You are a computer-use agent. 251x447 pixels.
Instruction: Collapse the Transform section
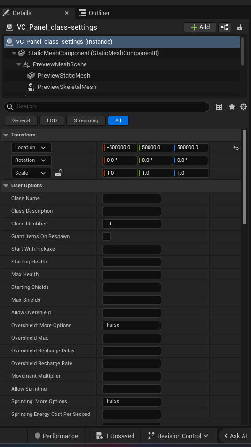6,135
